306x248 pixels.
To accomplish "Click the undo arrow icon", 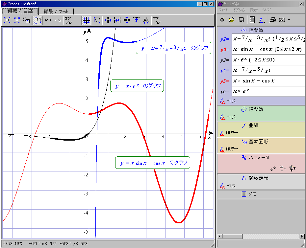I will tap(48, 20).
